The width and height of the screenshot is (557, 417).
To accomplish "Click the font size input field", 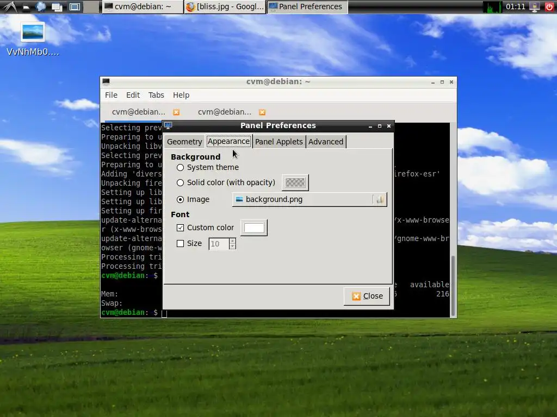I will [x=219, y=244].
